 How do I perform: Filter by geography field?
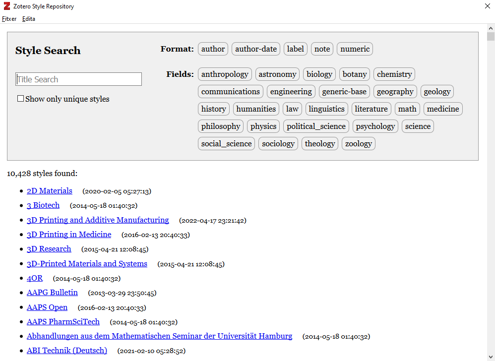pos(395,92)
